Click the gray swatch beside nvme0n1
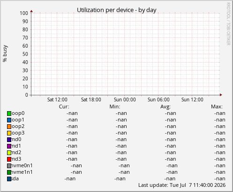The width and height of the screenshot is (233, 192). pos(9,166)
